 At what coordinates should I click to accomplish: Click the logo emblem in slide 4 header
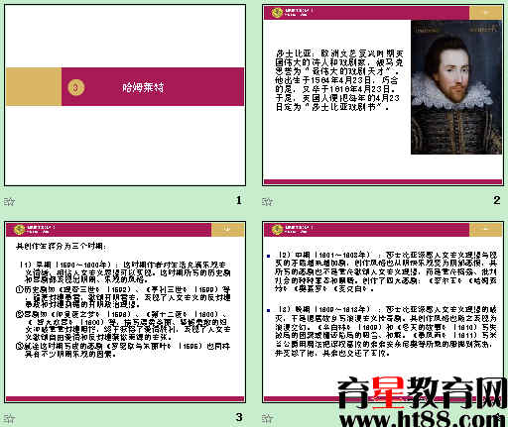277,230
